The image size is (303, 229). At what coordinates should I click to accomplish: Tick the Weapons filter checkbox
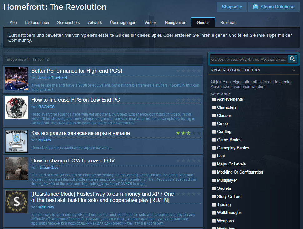click(214, 221)
